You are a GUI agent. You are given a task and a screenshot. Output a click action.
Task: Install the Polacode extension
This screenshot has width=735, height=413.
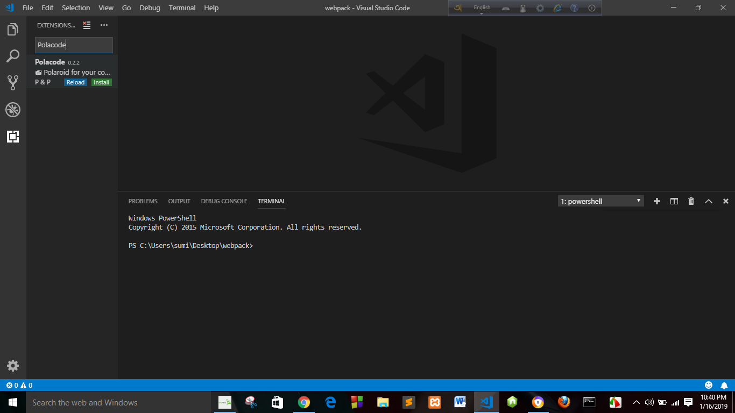click(x=101, y=82)
